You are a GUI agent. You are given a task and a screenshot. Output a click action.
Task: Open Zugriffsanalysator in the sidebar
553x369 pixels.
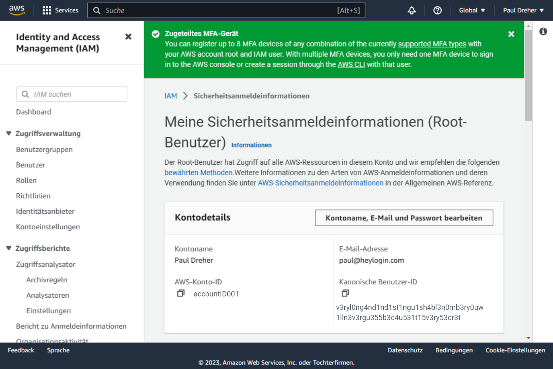pyautogui.click(x=46, y=265)
